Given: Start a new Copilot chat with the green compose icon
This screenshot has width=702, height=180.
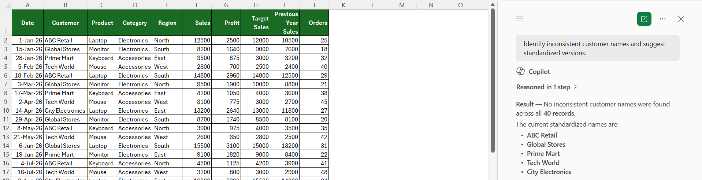Looking at the screenshot, I should (644, 19).
